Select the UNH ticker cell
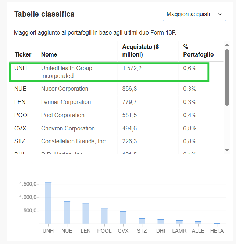 (21, 68)
